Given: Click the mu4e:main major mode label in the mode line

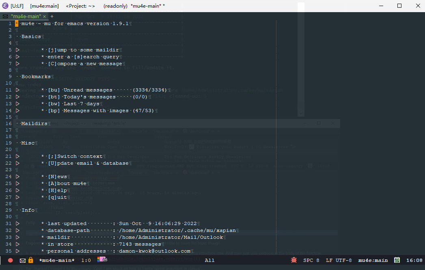Looking at the screenshot, I should pyautogui.click(x=373, y=260).
